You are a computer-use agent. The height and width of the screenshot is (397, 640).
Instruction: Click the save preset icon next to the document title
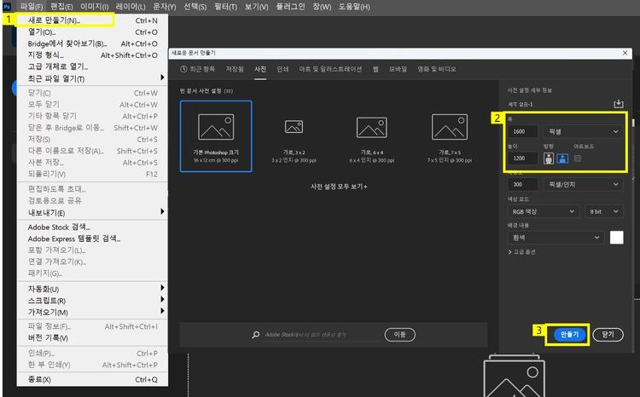coord(619,104)
